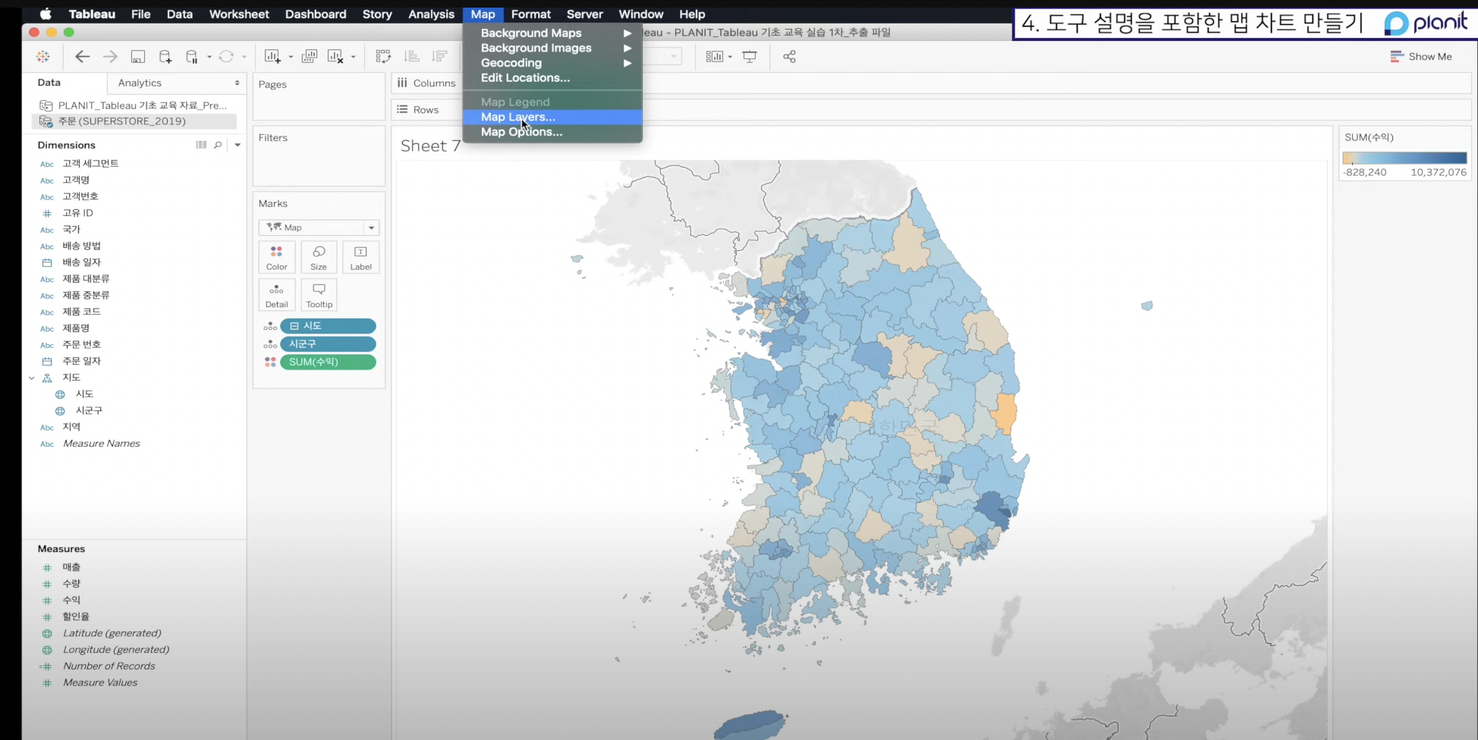Screen dimensions: 1478x740
Task: Switch to Presentation Mode
Action: (750, 57)
